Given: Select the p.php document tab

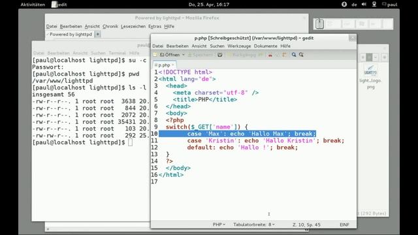Looking at the screenshot, I should click(164, 65).
